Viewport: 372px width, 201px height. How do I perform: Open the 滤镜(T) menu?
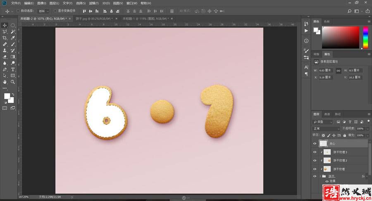tap(94, 3)
